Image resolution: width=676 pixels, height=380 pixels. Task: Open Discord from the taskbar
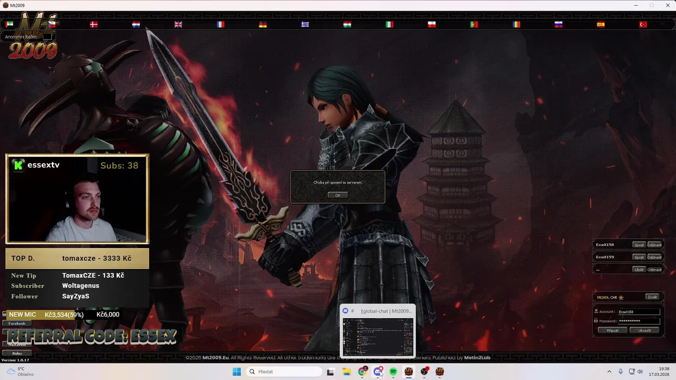(x=378, y=372)
